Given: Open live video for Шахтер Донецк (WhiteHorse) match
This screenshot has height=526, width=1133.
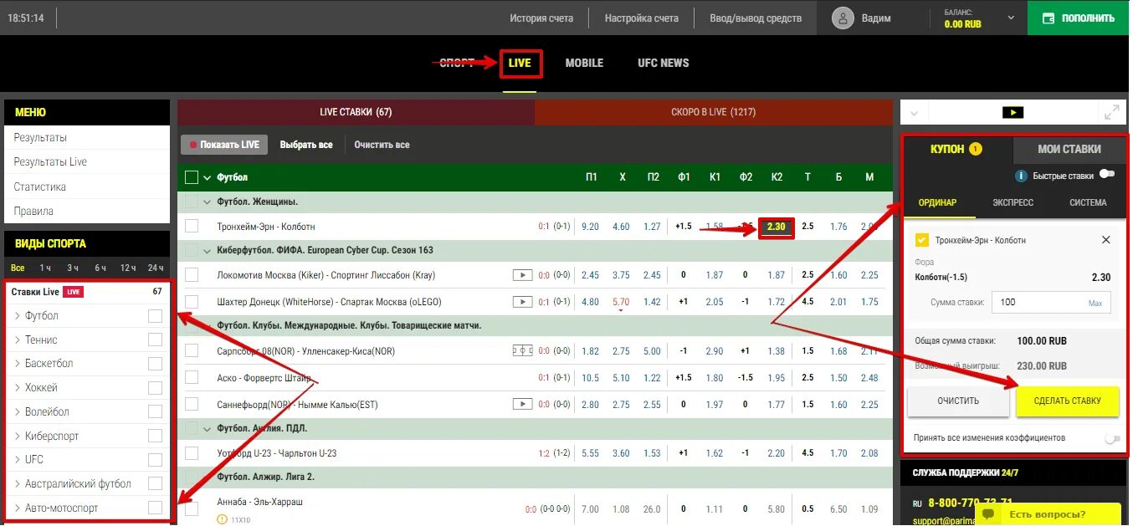Looking at the screenshot, I should (522, 302).
